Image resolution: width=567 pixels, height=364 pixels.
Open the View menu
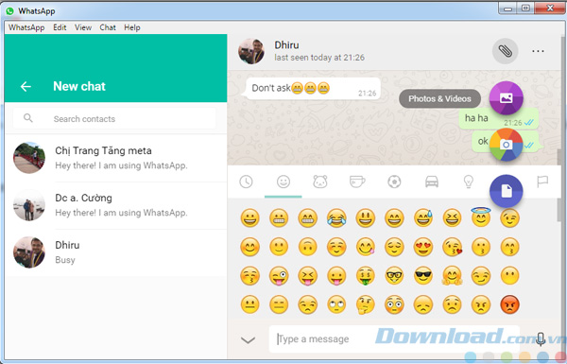pos(83,27)
